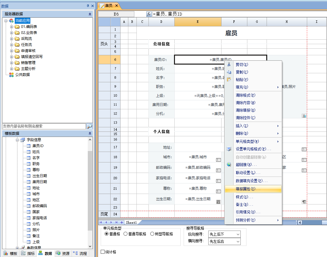Click the 当前应用 root node icon

(x=11, y=21)
